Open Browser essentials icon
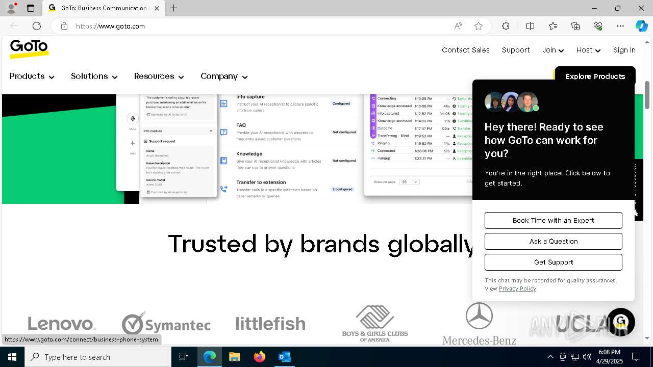Image resolution: width=653 pixels, height=367 pixels. click(x=598, y=26)
